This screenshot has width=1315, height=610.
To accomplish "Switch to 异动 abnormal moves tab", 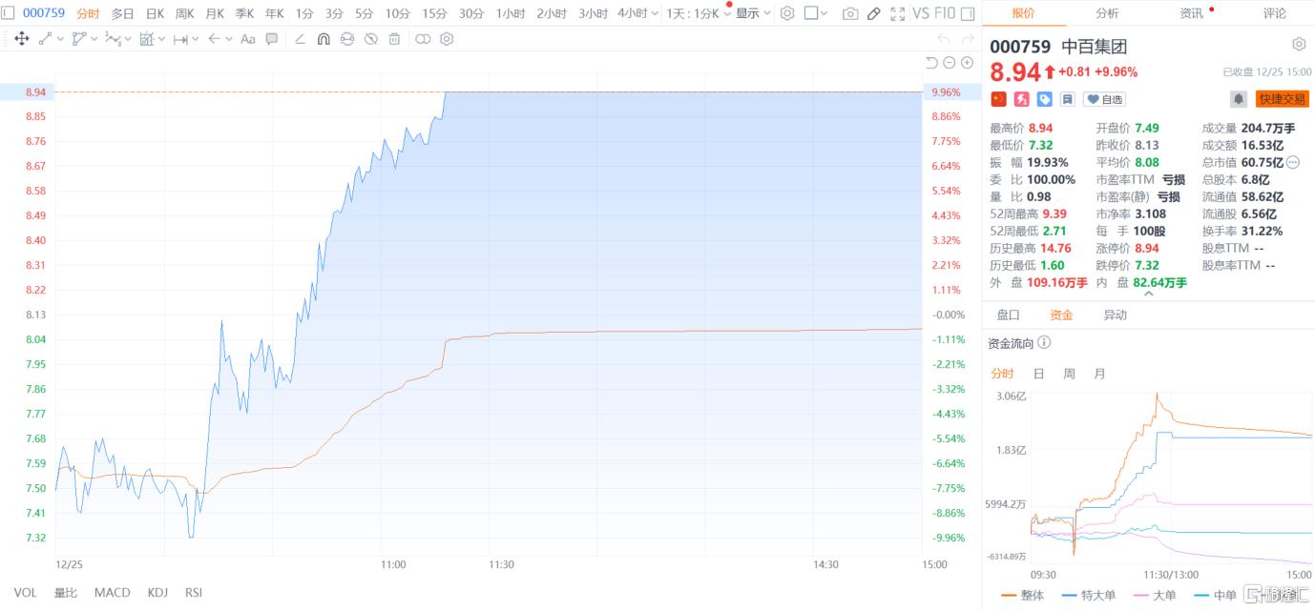I will (x=1115, y=315).
